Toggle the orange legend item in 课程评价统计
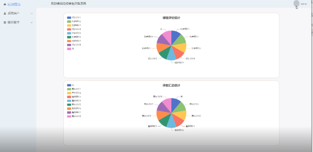 [74, 41]
